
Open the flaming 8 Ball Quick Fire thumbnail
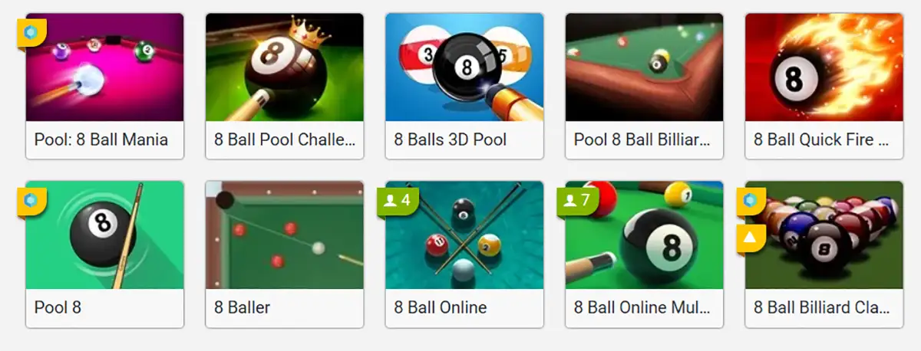click(824, 67)
